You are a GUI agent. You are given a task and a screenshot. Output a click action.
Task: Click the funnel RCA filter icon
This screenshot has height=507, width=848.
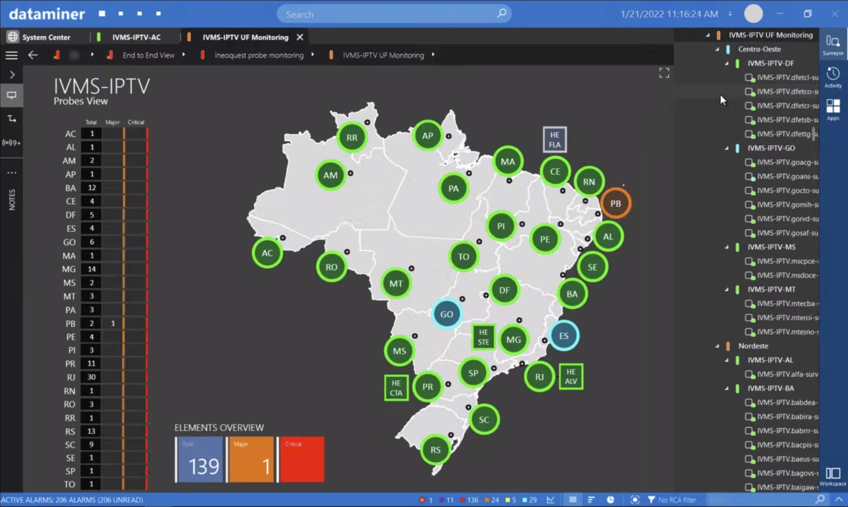(x=651, y=500)
